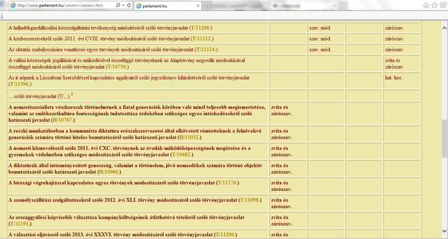This screenshot has width=448, height=239.
Task: Open the T/11206 bill link
Action: [x=201, y=28]
